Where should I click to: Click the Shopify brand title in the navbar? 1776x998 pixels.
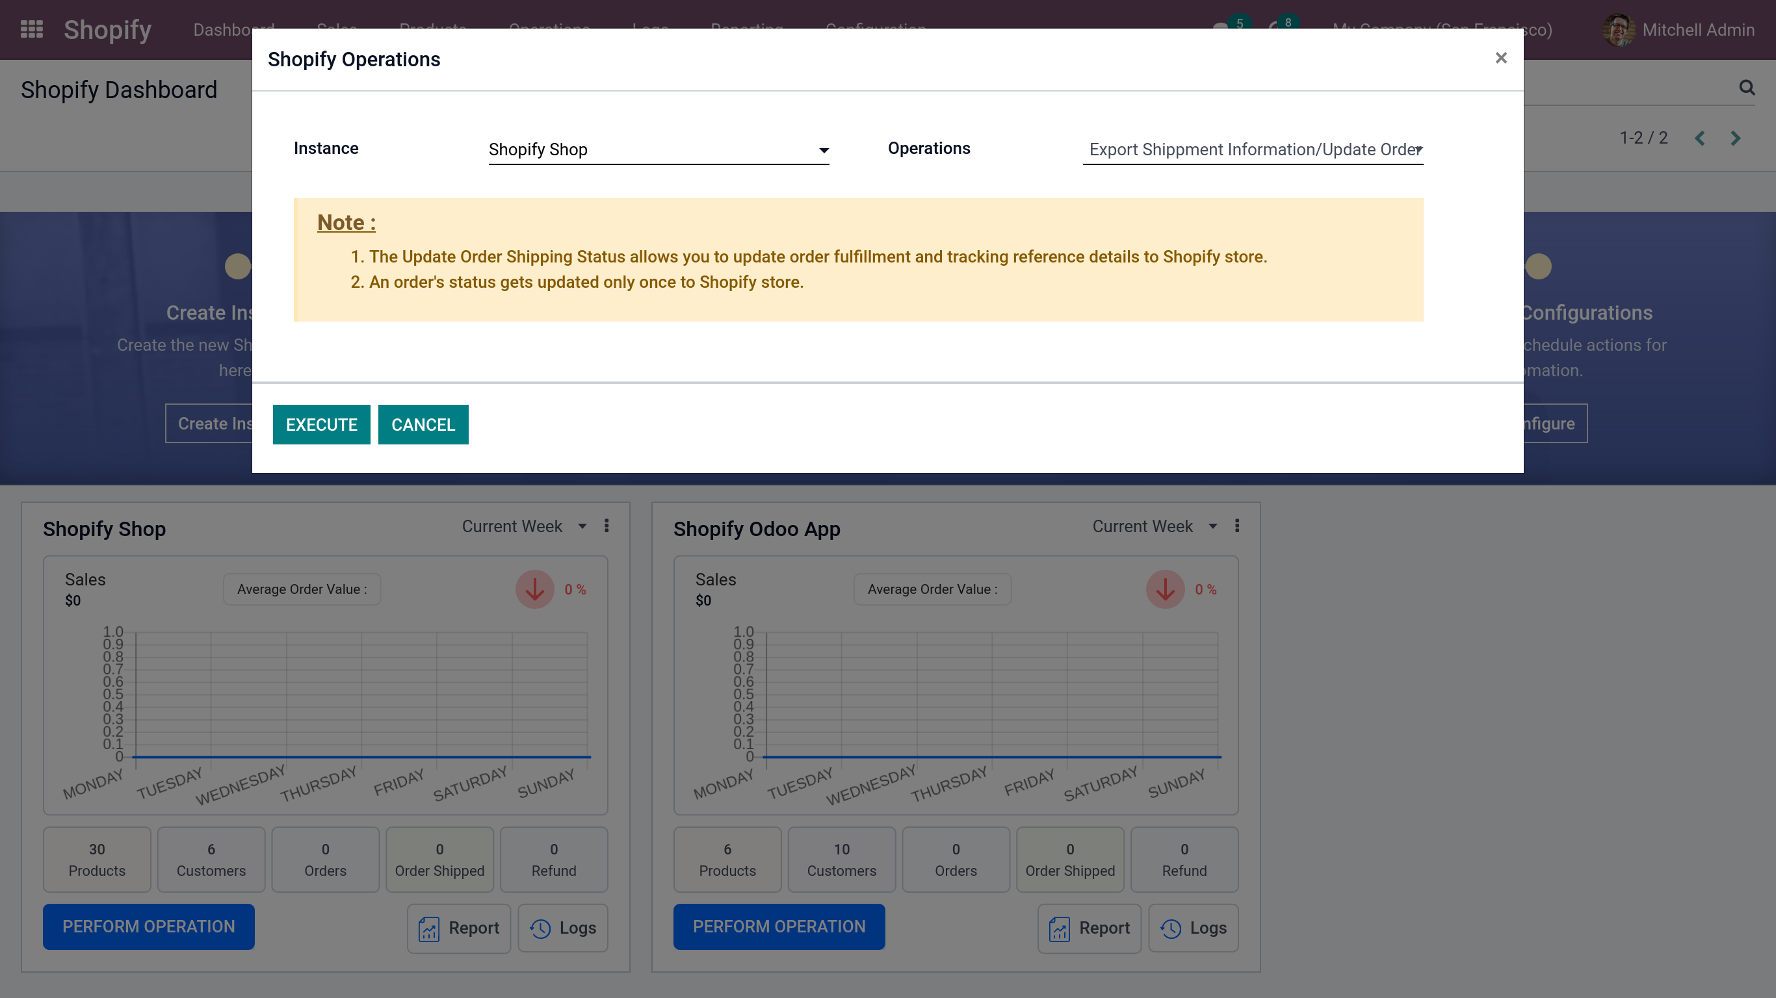pos(107,30)
